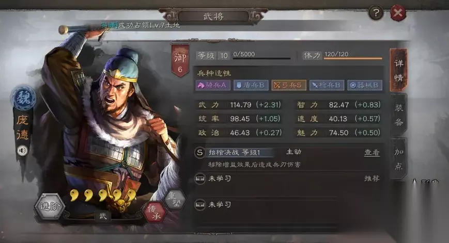Open the help question mark icon
Screen dimensions: 449x243
coord(376,12)
